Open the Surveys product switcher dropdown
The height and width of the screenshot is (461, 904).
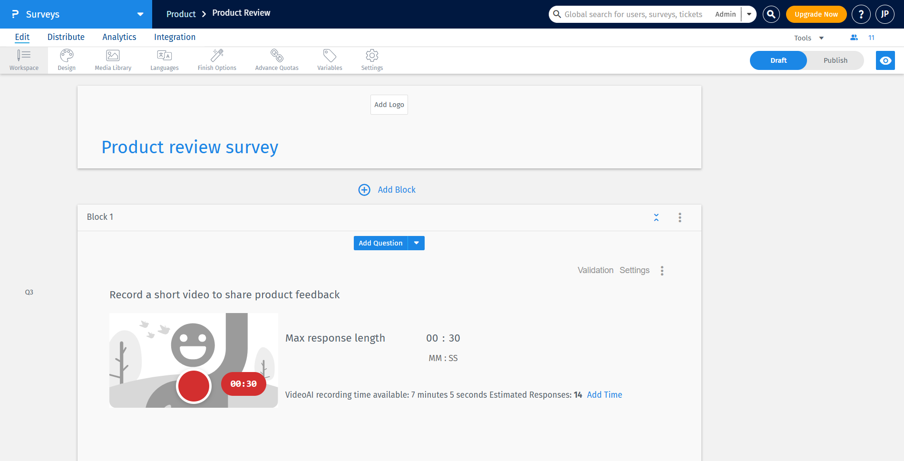[139, 14]
